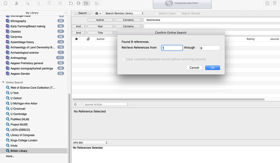This screenshot has height=163, width=280.
Task: Open the Author field selector dropdown
Action: 101,20
